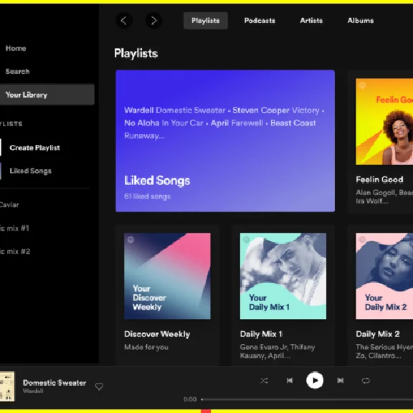Toggle shuffle playback
This screenshot has width=413, height=413.
coord(264,381)
